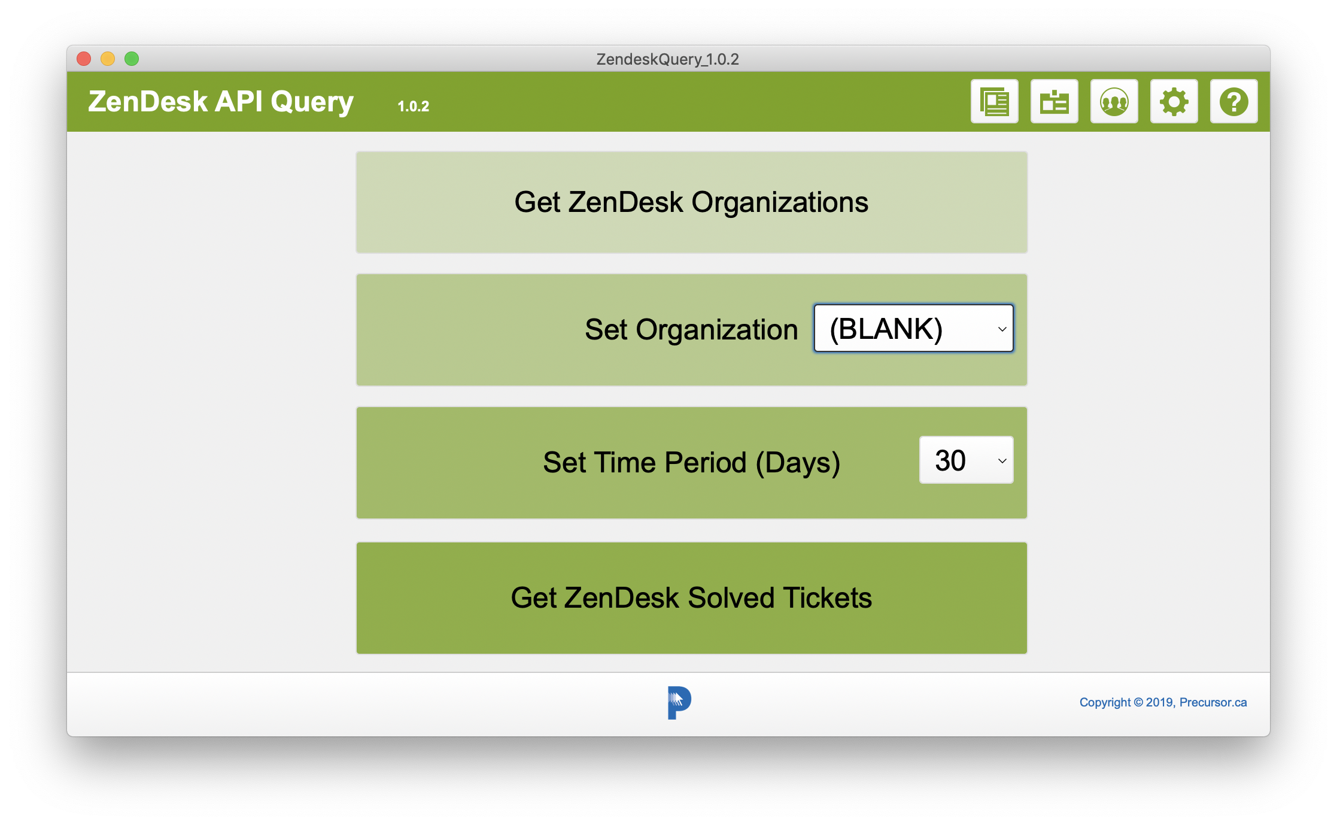1337x825 pixels.
Task: Open the Copyright 2019 Precursor.ca link
Action: (1163, 702)
